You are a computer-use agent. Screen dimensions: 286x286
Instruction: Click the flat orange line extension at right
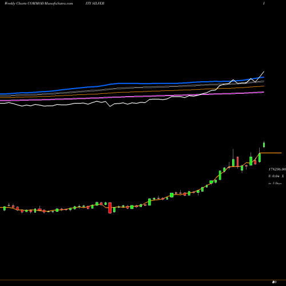(271, 153)
